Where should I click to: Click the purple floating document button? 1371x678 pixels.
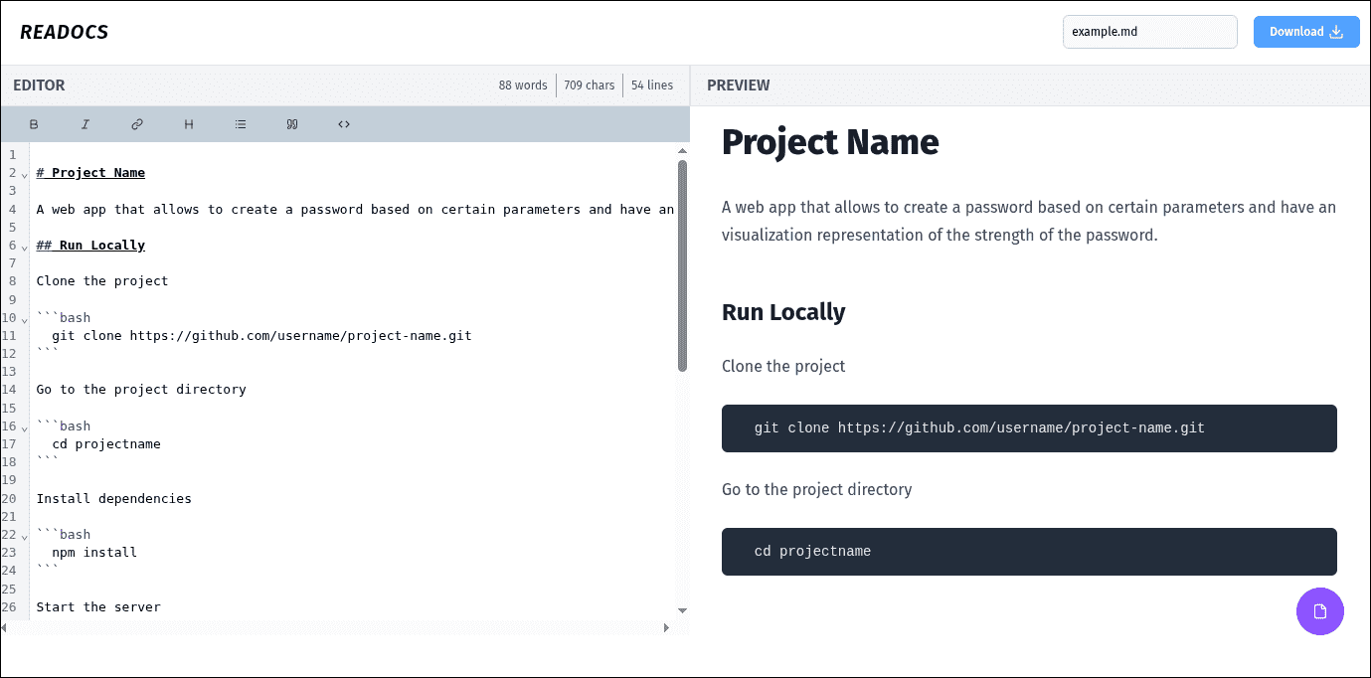(x=1319, y=610)
